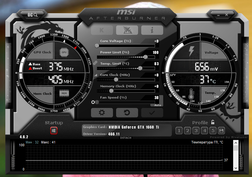The image size is (252, 177).
Task: Click the graph scrollbar down arrow
Action: click(x=236, y=168)
